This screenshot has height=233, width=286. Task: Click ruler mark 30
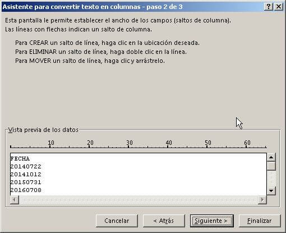(130, 143)
